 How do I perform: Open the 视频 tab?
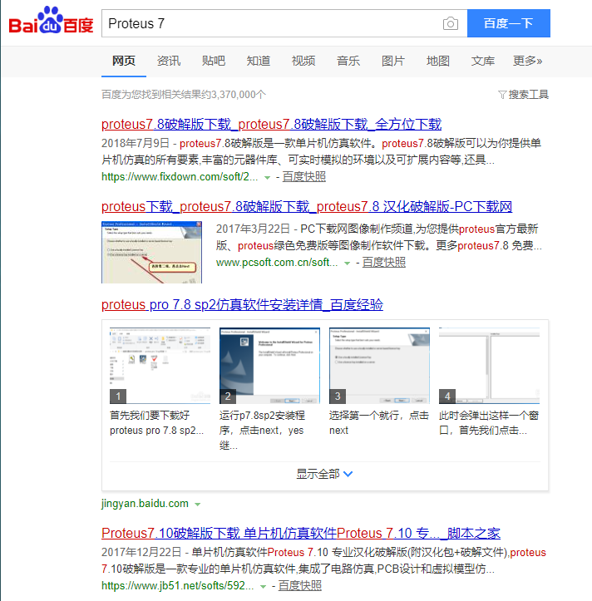[303, 61]
